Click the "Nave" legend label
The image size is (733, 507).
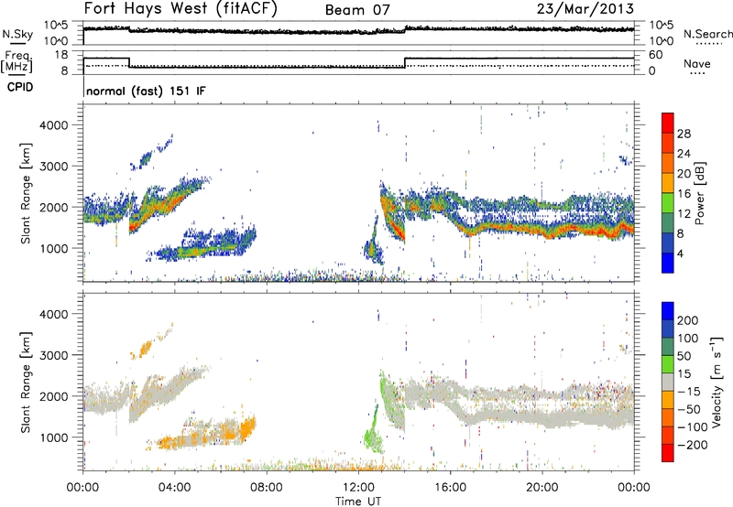click(x=697, y=63)
